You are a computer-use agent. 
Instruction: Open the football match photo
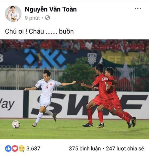[74, 89]
